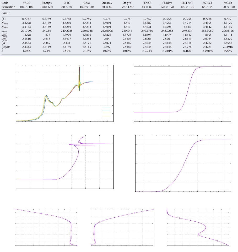This screenshot has width=238, height=252.
Task: Click the value 3.313 under ELEFANT
Action: (x=187, y=27)
